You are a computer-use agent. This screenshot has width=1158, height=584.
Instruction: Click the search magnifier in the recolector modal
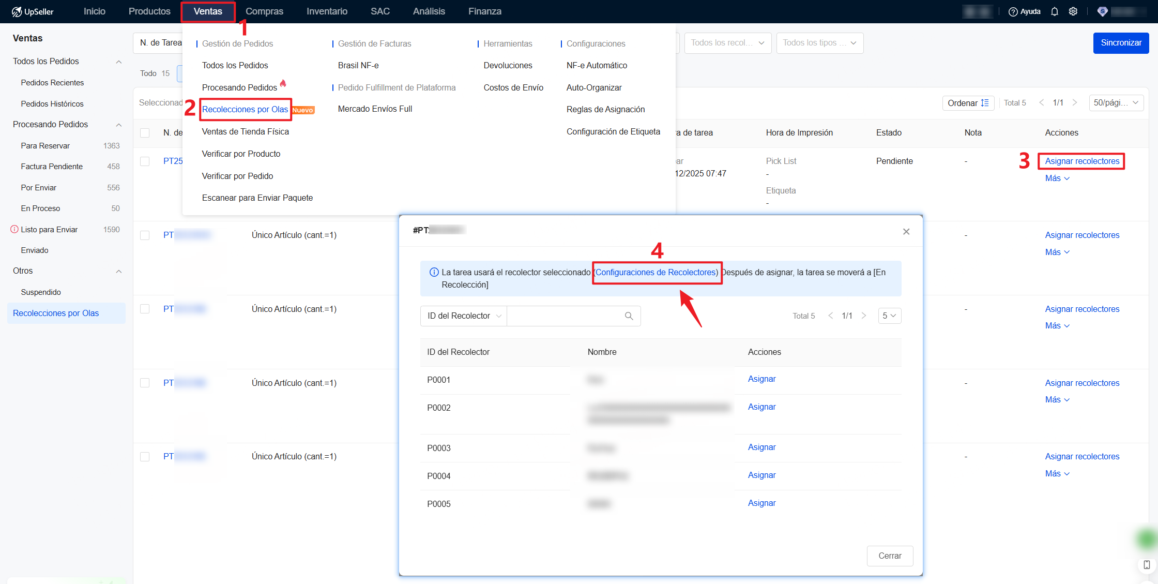coord(629,316)
